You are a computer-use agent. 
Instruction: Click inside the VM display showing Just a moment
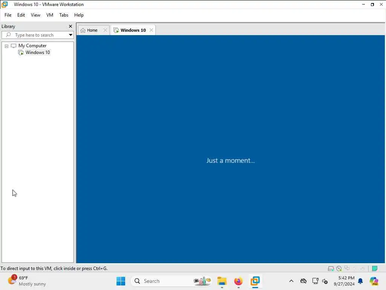coord(230,149)
